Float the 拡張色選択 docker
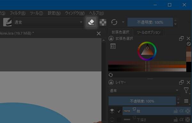Viewport: 192px width, 123px height. point(181,38)
